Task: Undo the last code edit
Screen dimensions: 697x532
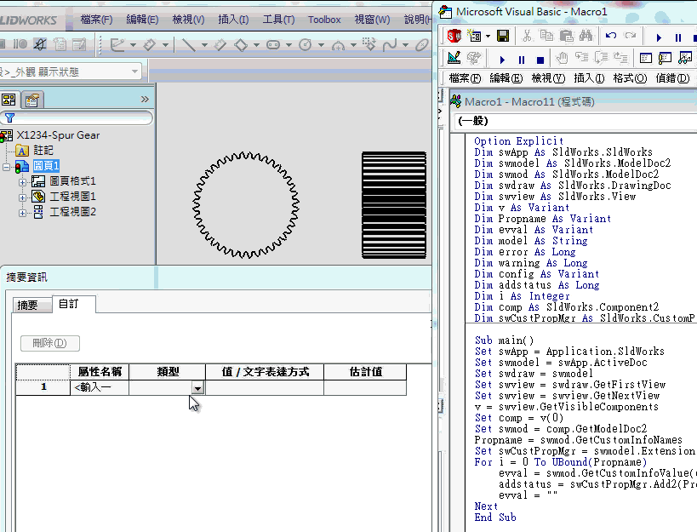Action: 610,36
